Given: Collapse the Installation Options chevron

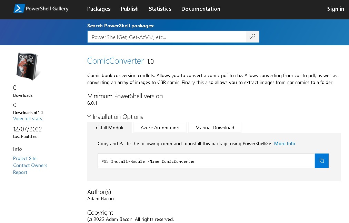Looking at the screenshot, I should point(89,117).
